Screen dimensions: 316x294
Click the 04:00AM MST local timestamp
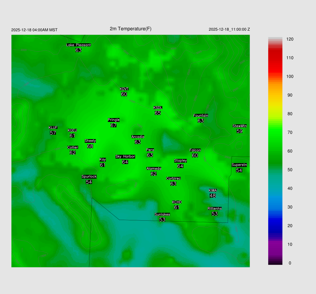(45, 30)
